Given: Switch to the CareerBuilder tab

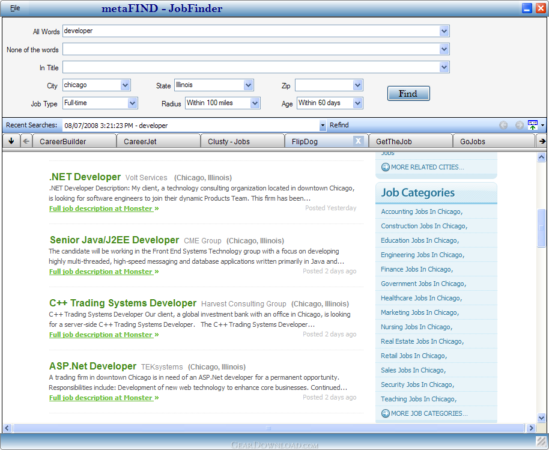Looking at the screenshot, I should pyautogui.click(x=74, y=141).
